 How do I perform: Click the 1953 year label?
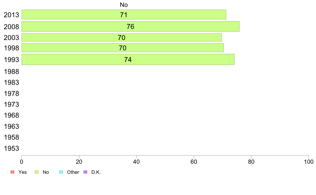tap(11, 148)
